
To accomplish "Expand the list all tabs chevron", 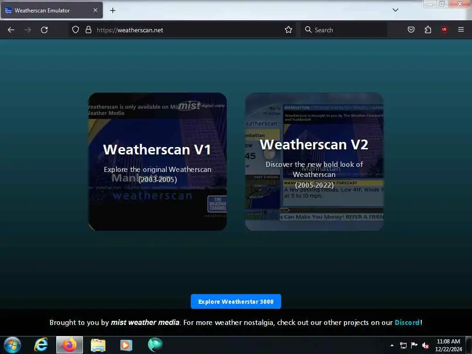I will (x=395, y=10).
